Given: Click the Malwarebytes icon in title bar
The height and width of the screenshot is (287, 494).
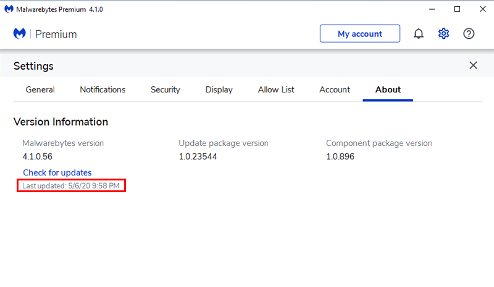Looking at the screenshot, I should [x=9, y=9].
